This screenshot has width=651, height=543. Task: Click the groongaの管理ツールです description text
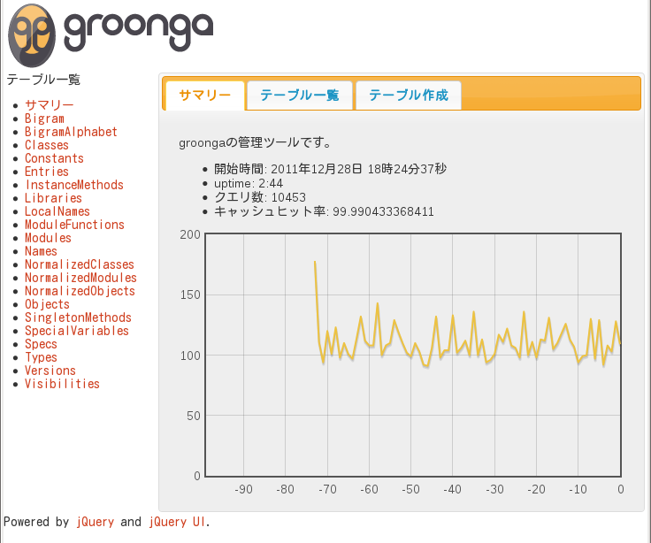tap(255, 142)
